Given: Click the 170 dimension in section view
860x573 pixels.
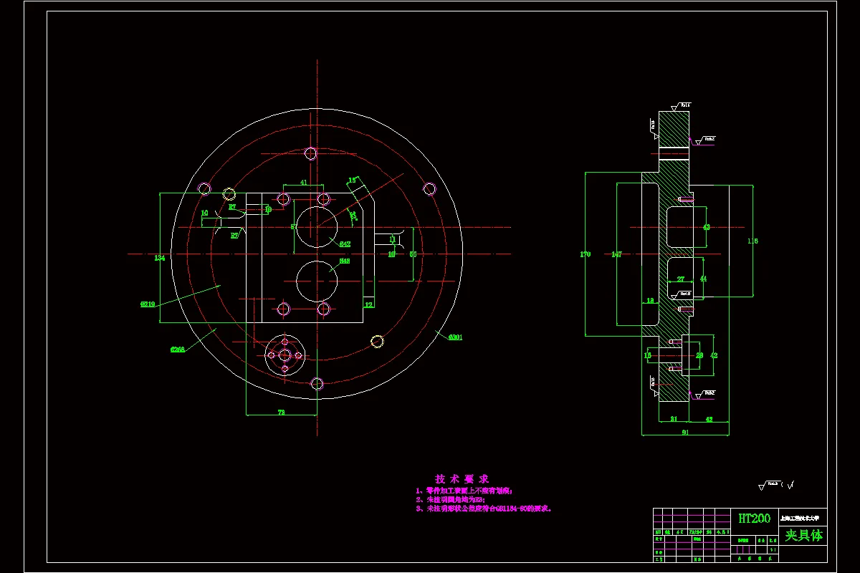Looking at the screenshot, I should (586, 254).
